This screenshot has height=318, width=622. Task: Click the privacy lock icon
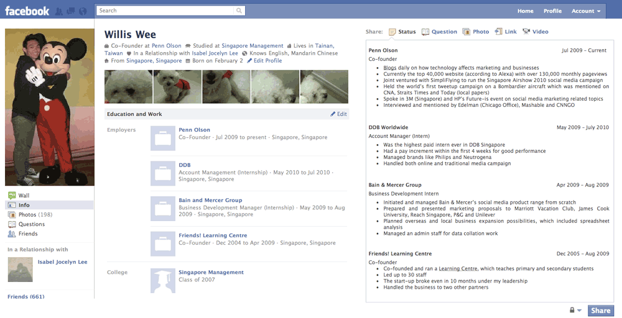572,310
